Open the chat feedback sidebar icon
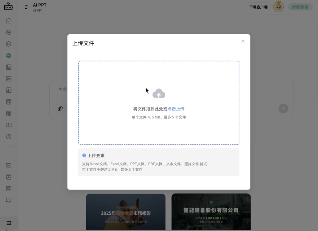318x231 pixels. pyautogui.click(x=9, y=200)
